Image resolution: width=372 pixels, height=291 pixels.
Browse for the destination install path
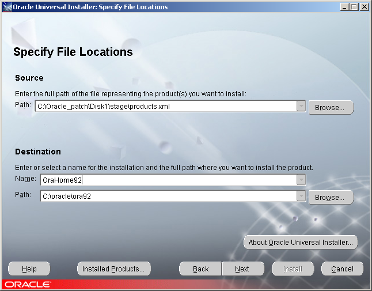pos(331,197)
